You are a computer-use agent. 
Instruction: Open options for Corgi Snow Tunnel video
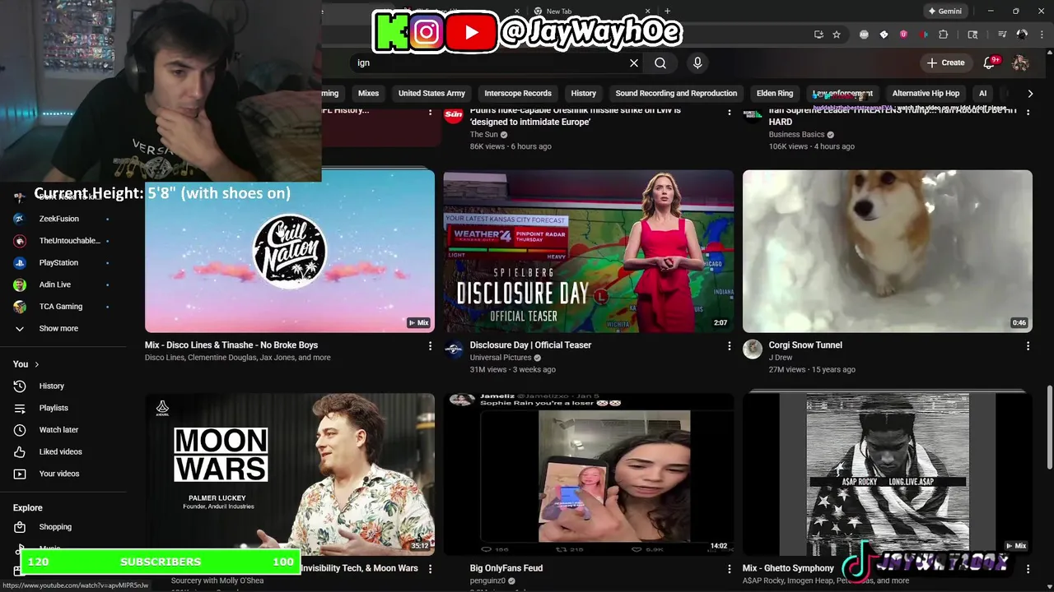[x=1028, y=346]
